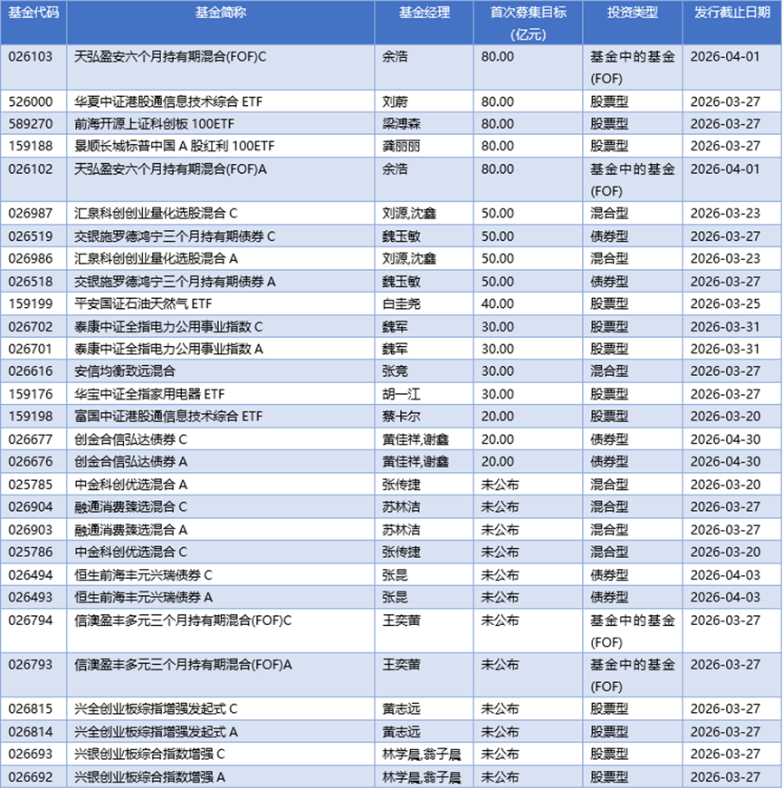The height and width of the screenshot is (789, 783).
Task: Click 华夏中证港股通信息技术综合 ETF
Action: coord(172,101)
